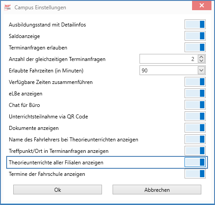This screenshot has width=215, height=205.
Task: Disable the Saldoanzeige switch
Action: [x=195, y=36]
